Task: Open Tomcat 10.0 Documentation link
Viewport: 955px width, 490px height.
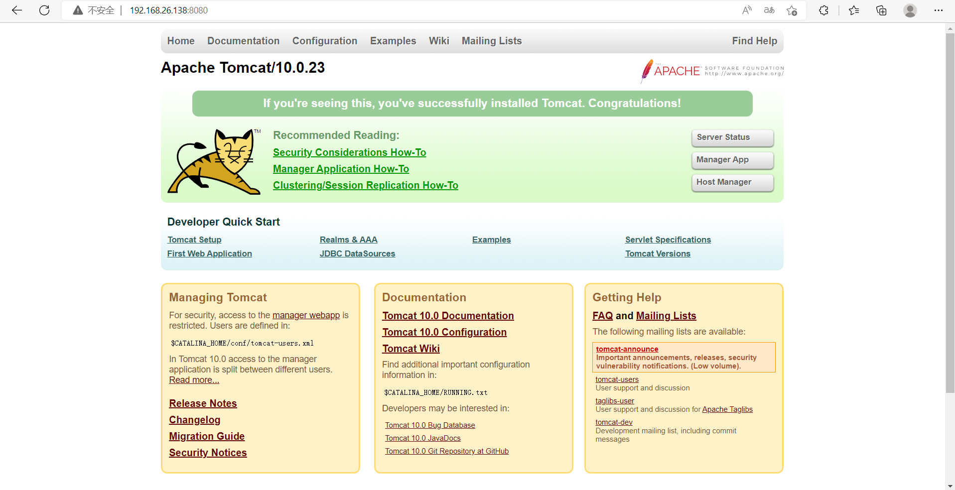Action: [x=448, y=316]
